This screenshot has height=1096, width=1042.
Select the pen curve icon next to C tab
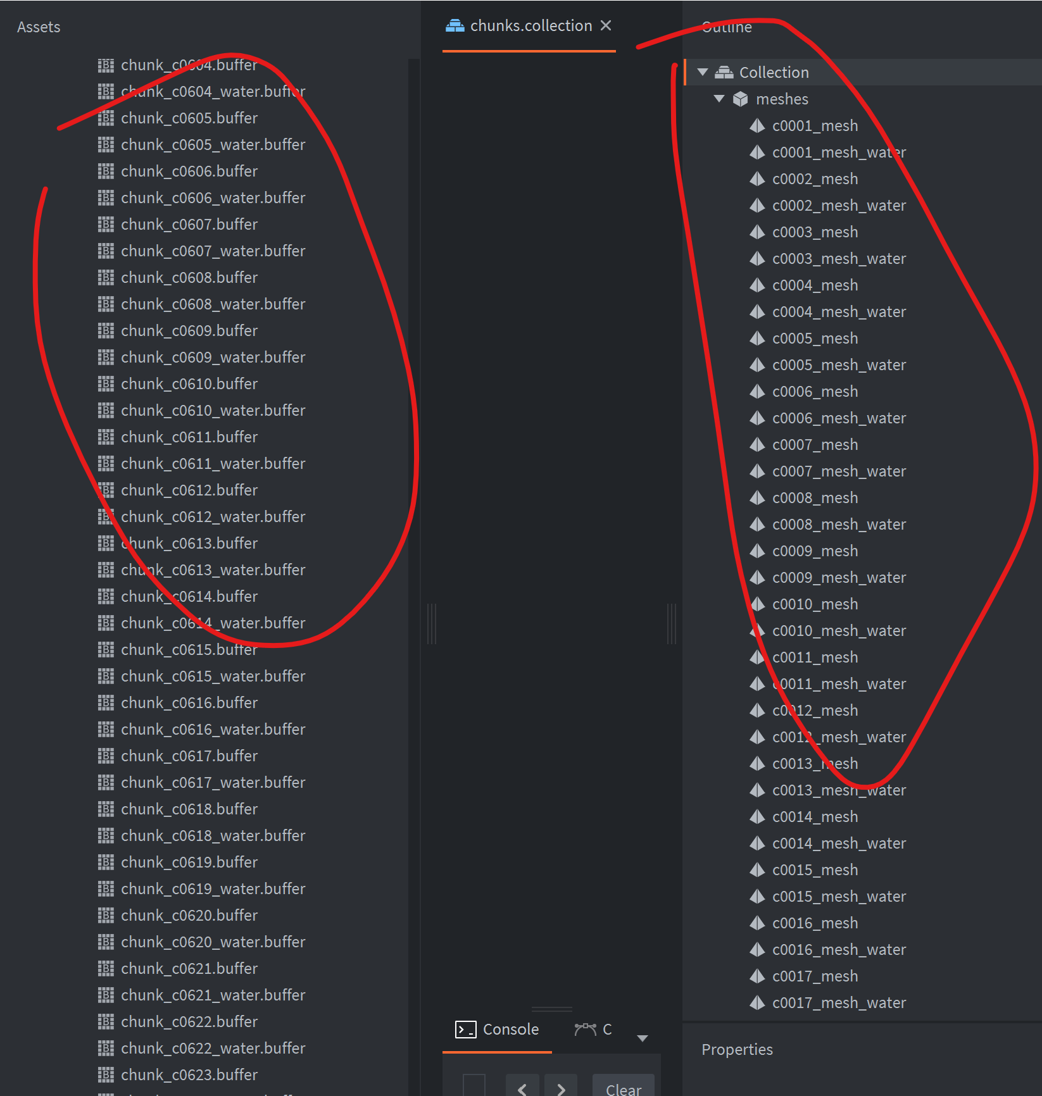click(x=586, y=1029)
